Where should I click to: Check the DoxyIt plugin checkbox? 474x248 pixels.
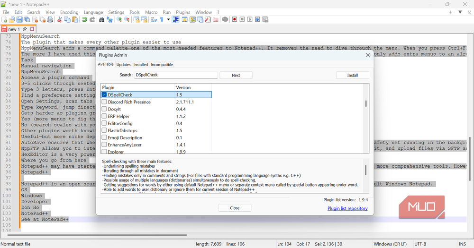[104, 109]
